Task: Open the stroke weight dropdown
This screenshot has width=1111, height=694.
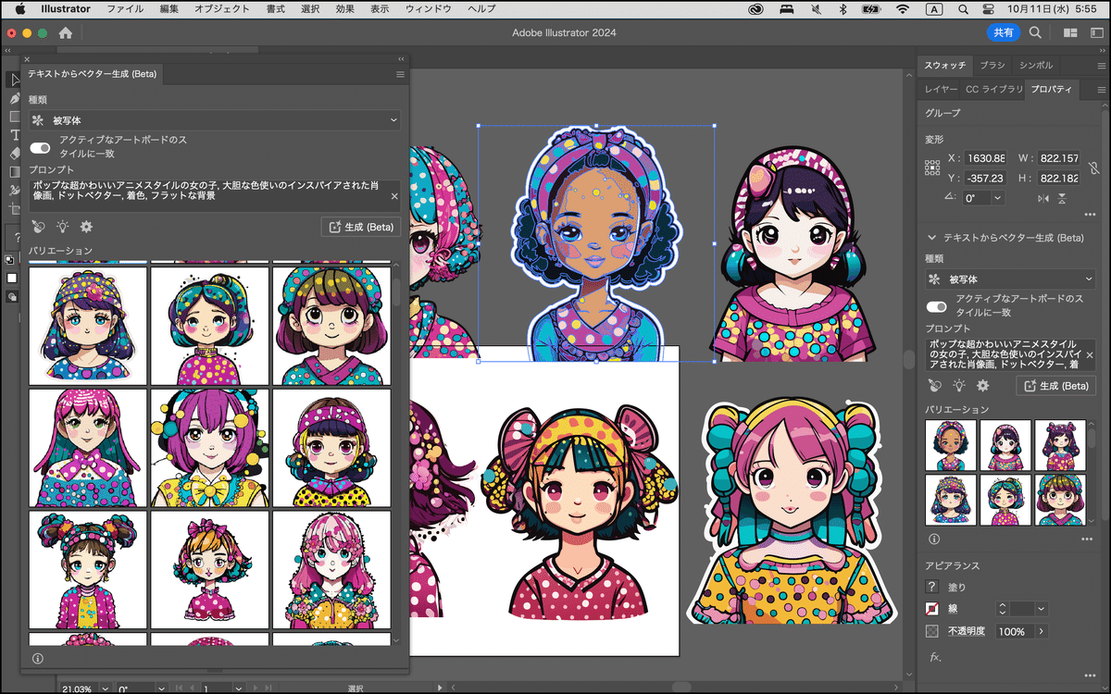Action: [1042, 609]
